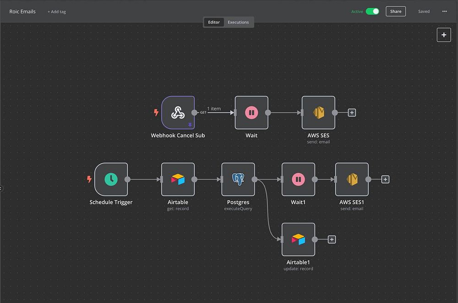Click the Postgres node output connector dot

(255, 179)
